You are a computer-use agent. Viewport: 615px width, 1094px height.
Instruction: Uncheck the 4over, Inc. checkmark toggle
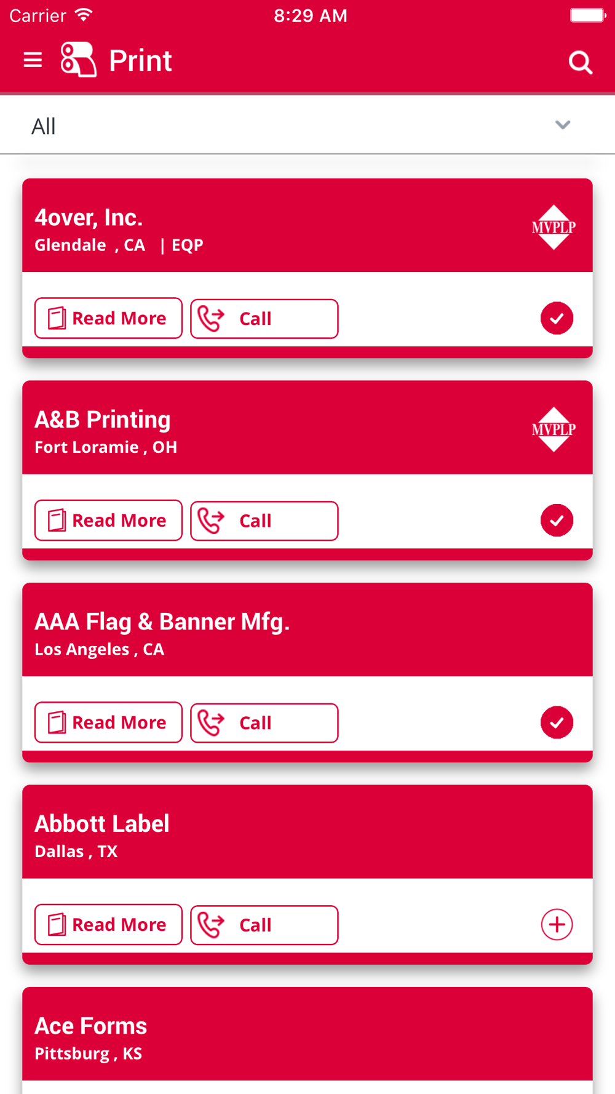[557, 318]
